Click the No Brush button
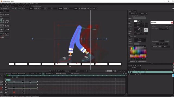This screenshot has height=97, width=174. [146, 30]
